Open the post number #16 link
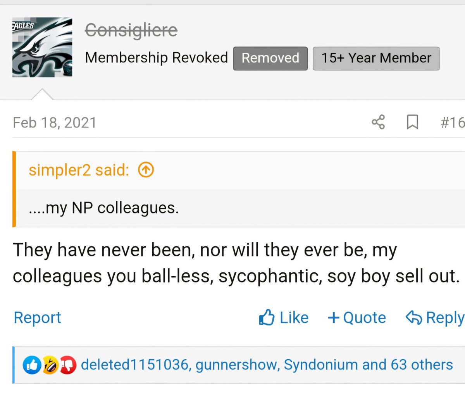This screenshot has height=396, width=465. click(452, 122)
